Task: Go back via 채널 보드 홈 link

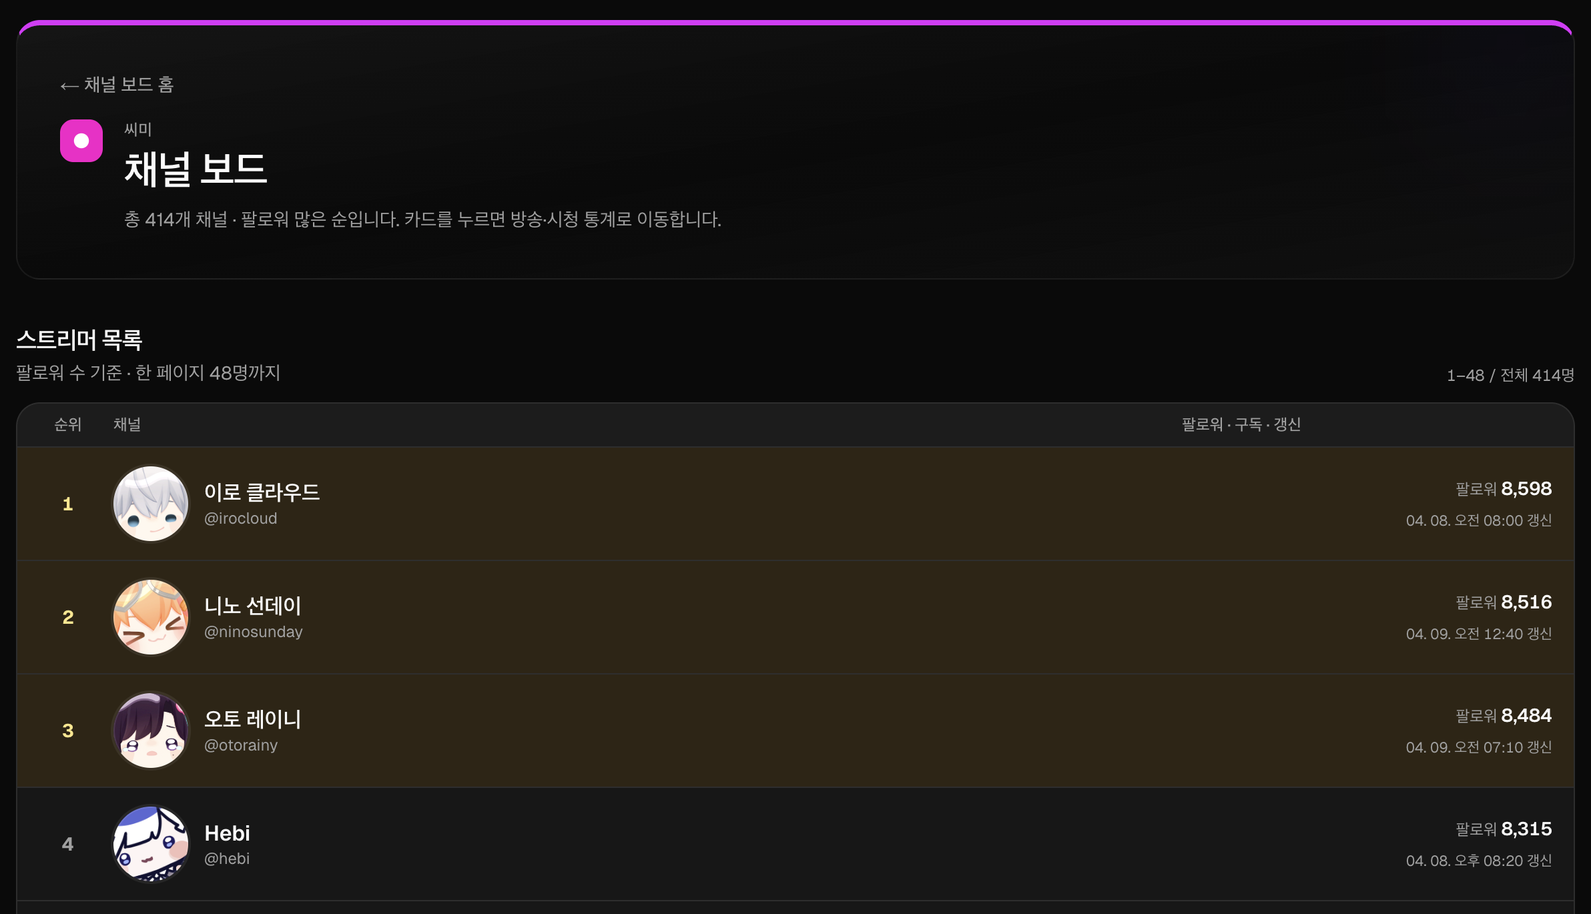Action: [117, 85]
